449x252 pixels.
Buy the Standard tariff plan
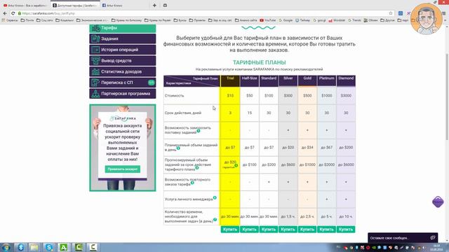pos(269,229)
